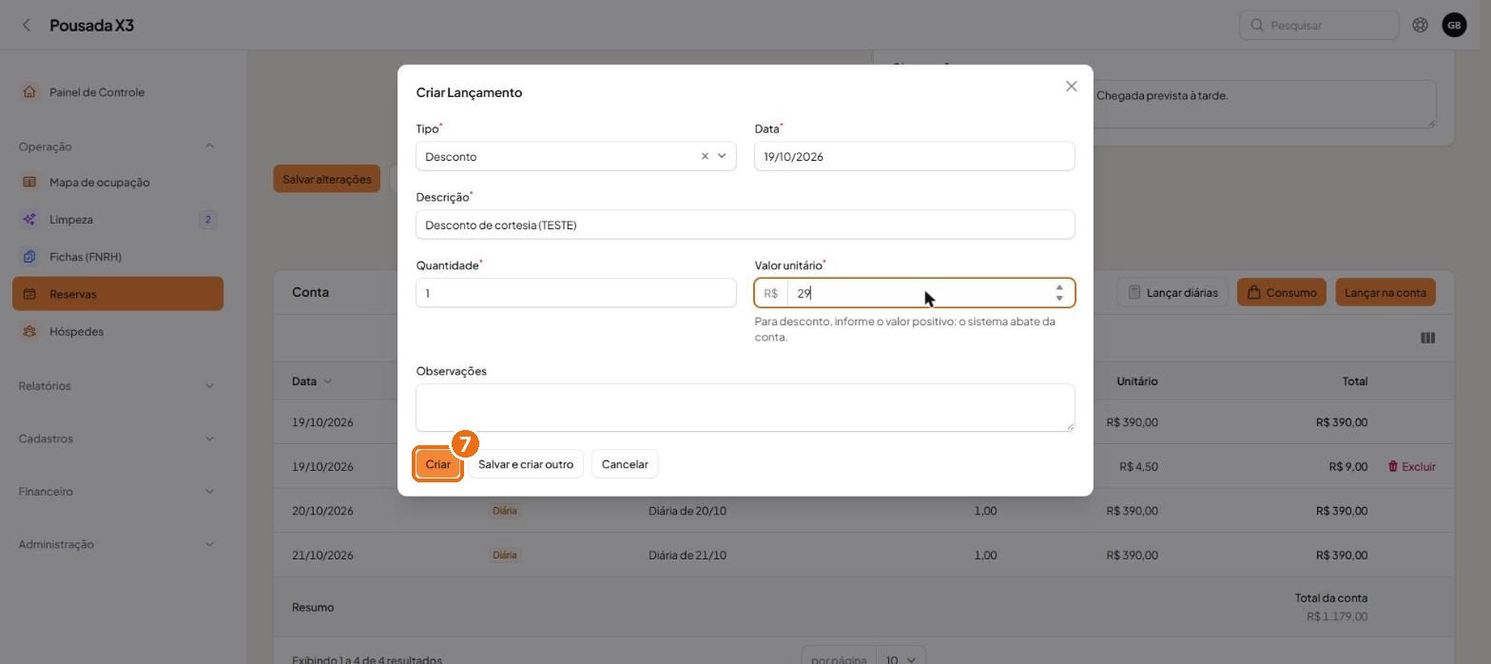
Task: Close the Criar Lançamento dialog with X
Action: point(1072,87)
